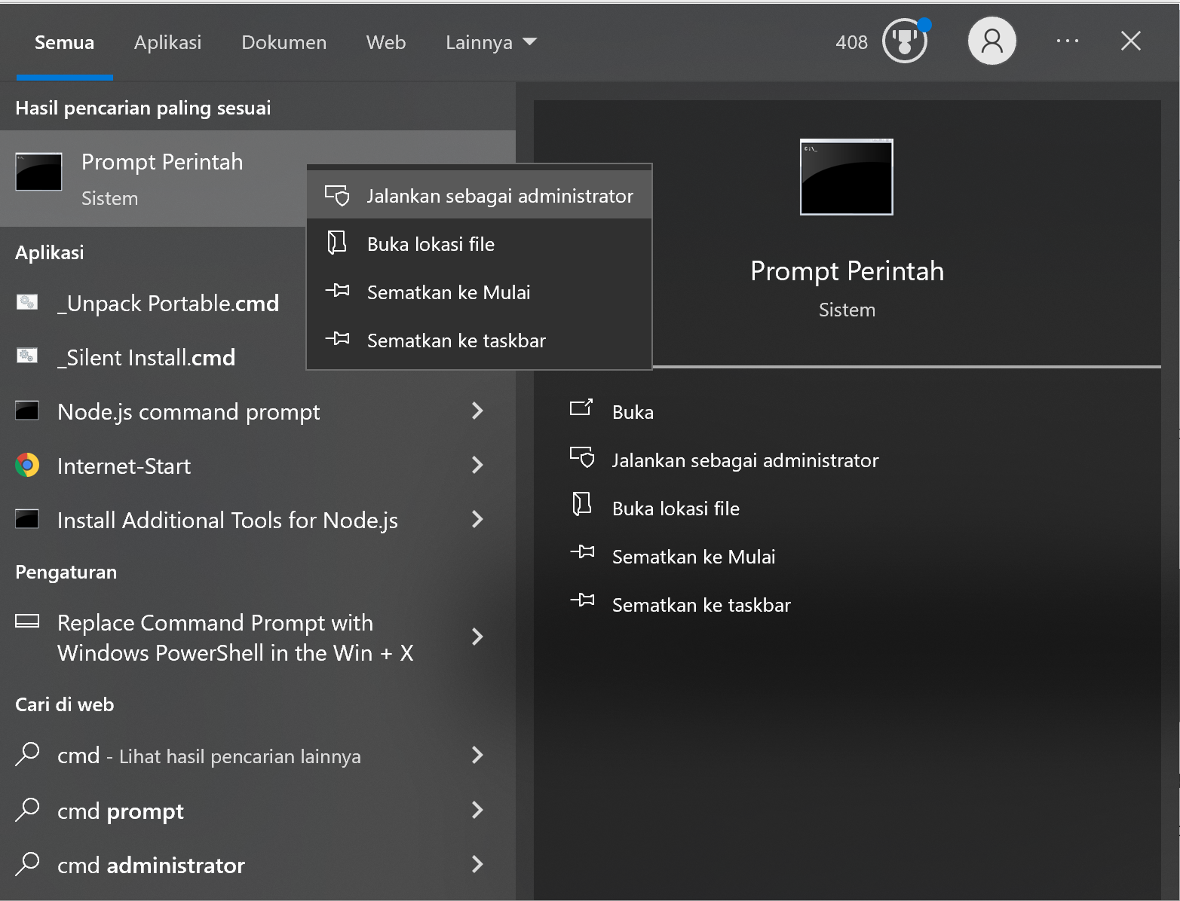Click the magnifier icon beside cmd web result
Screen dimensions: 1180x901
point(27,753)
